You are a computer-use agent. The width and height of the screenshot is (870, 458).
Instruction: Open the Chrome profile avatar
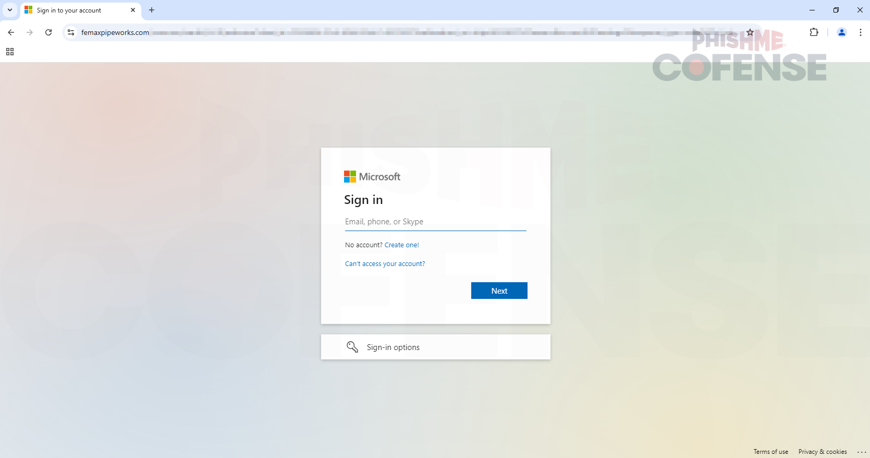841,32
